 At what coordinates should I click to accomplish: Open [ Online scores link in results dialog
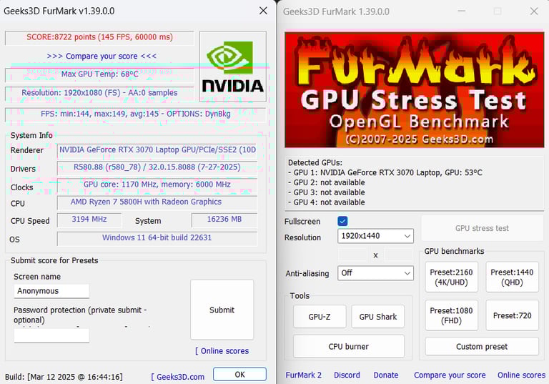pyautogui.click(x=222, y=350)
